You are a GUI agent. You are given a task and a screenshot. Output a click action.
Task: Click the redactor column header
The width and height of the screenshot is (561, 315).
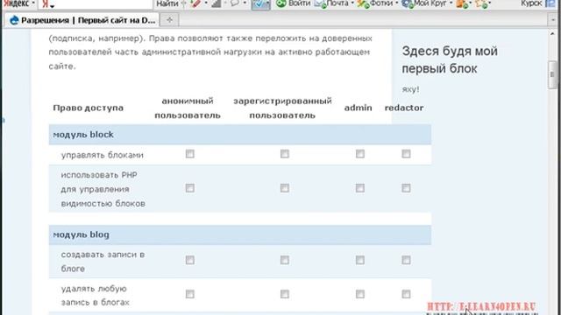[404, 108]
